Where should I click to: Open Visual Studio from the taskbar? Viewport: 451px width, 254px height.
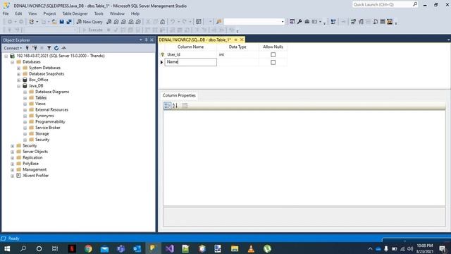coord(169,248)
